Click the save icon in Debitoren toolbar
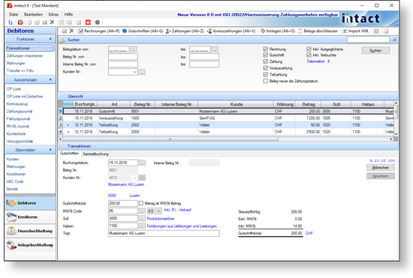Image resolution: width=413 pixels, height=278 pixels. [65, 31]
